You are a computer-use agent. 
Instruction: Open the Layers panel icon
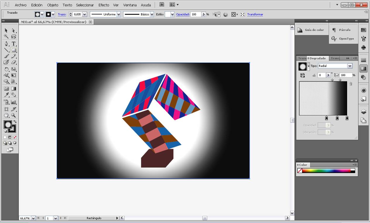click(x=363, y=112)
